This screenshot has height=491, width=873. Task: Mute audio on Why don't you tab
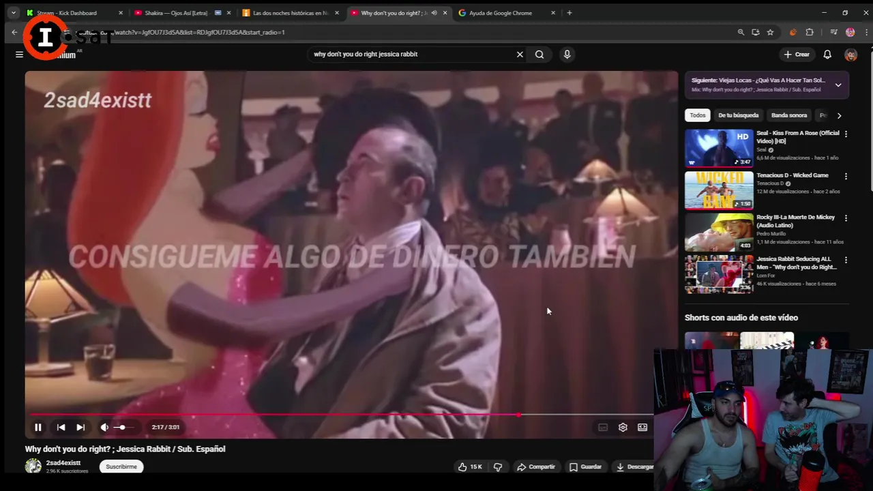pos(434,13)
